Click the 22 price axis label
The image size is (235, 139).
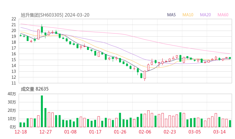coord(14,19)
